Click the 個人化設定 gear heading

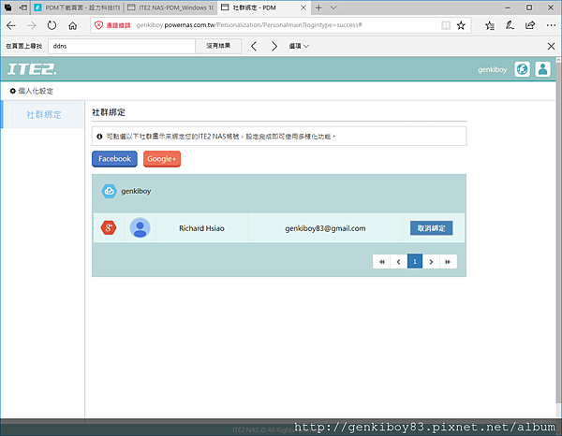click(x=32, y=91)
